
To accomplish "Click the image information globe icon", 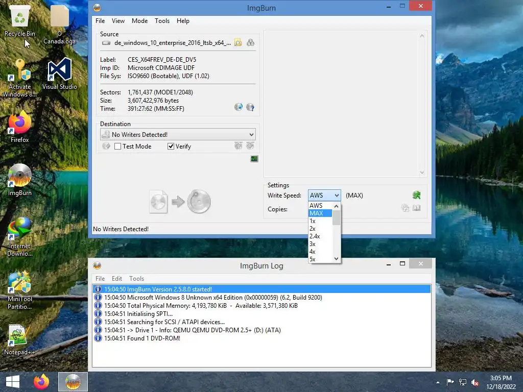I will coord(239,107).
